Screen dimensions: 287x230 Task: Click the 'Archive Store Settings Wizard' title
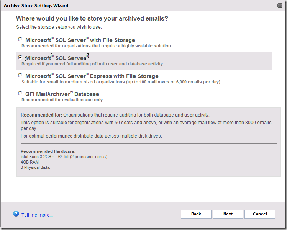[36, 6]
